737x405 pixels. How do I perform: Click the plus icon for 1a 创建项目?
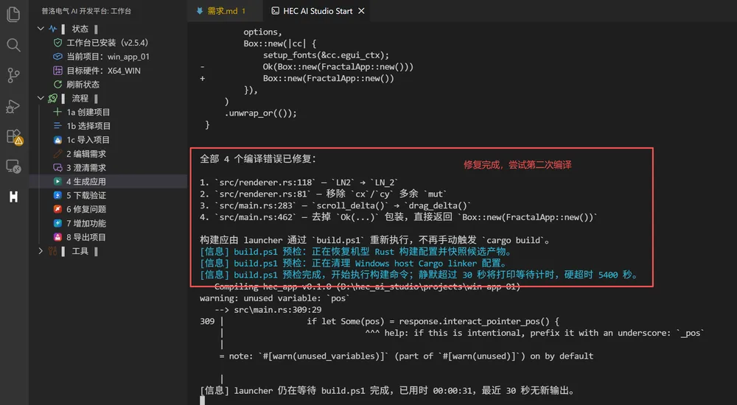click(x=57, y=112)
